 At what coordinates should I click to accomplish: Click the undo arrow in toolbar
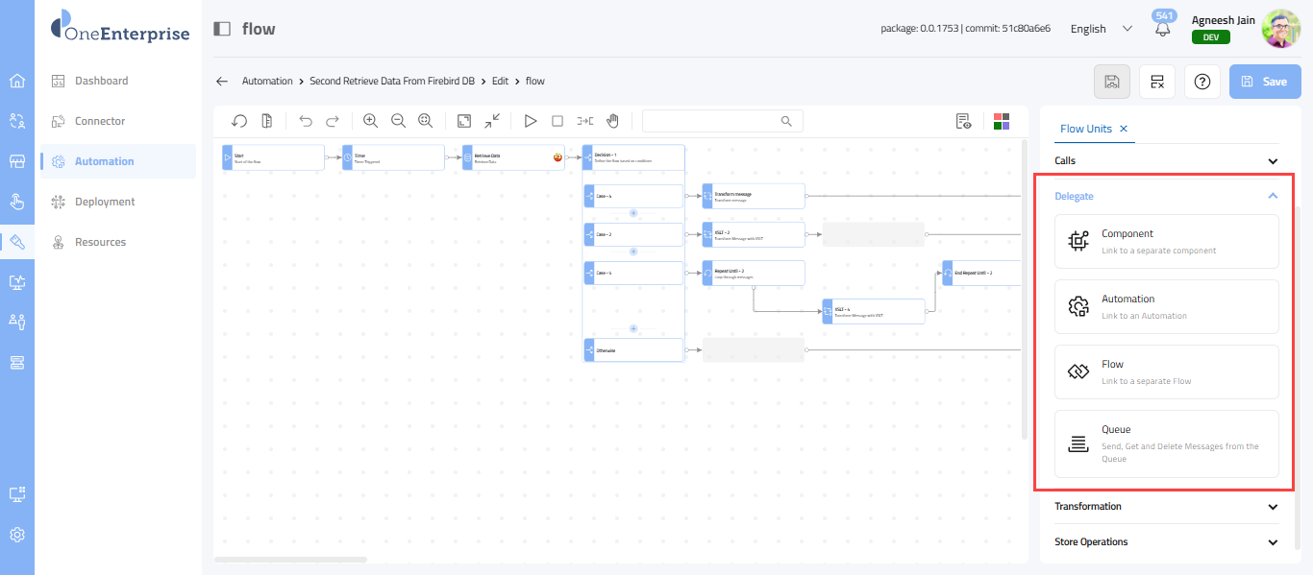point(306,121)
